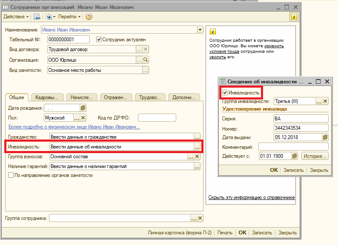Click the Комментарий input field
This screenshot has height=245, width=338.
pos(293,147)
